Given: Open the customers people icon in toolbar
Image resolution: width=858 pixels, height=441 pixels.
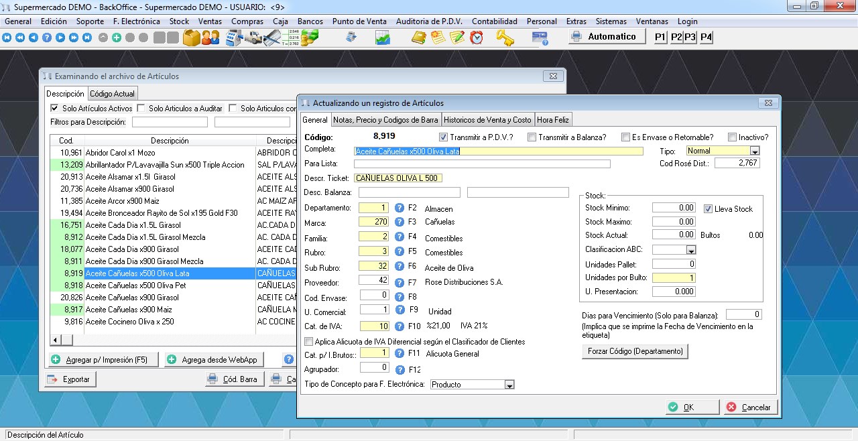Looking at the screenshot, I should [x=210, y=38].
